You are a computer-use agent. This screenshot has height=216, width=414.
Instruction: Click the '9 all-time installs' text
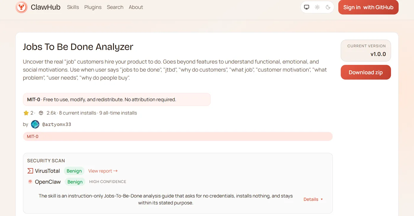(118, 113)
